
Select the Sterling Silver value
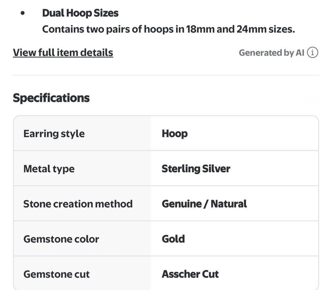(x=196, y=169)
